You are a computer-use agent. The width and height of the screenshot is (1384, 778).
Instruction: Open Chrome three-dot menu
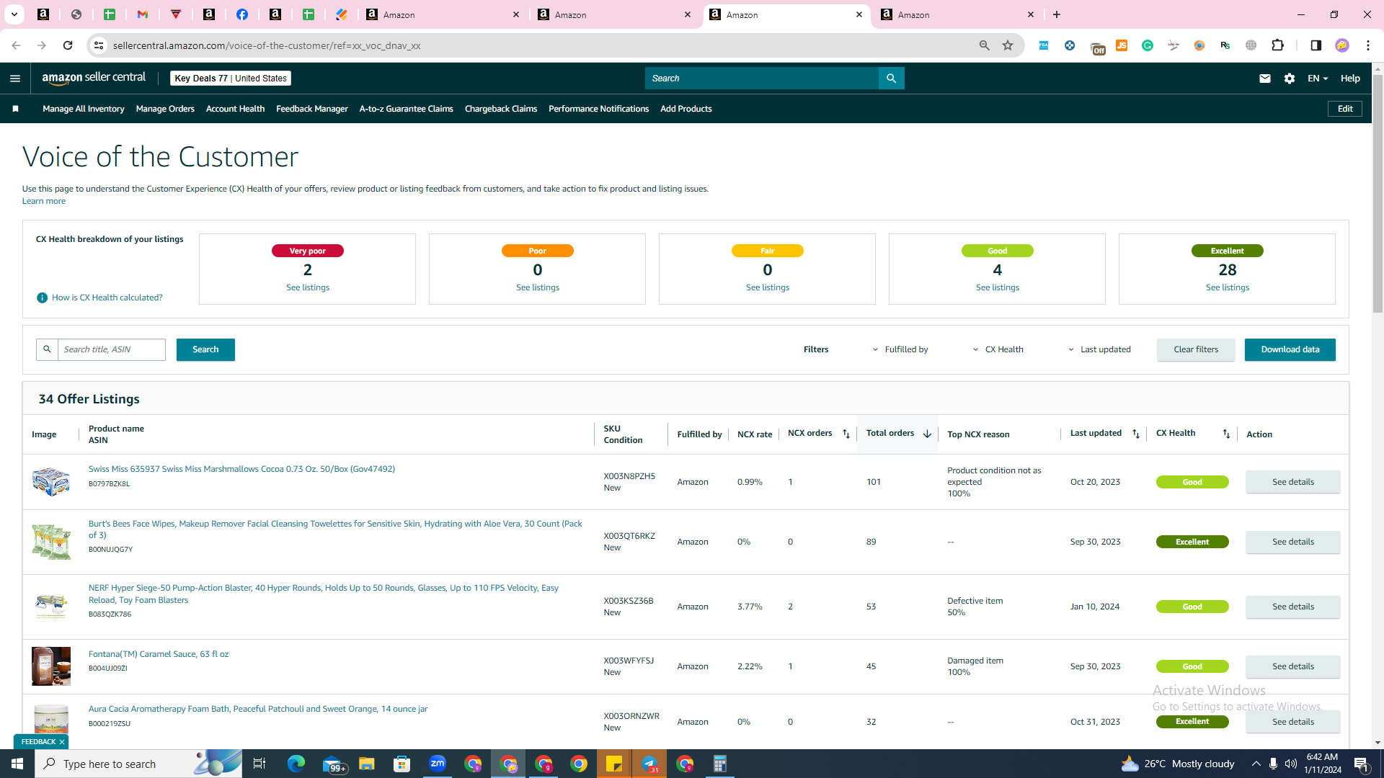click(1368, 45)
